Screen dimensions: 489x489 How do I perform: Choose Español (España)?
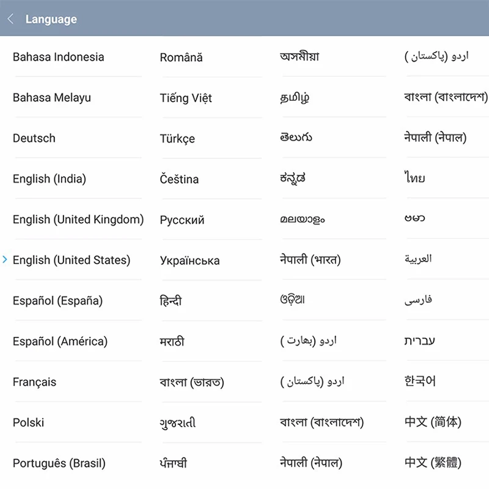[x=57, y=301]
